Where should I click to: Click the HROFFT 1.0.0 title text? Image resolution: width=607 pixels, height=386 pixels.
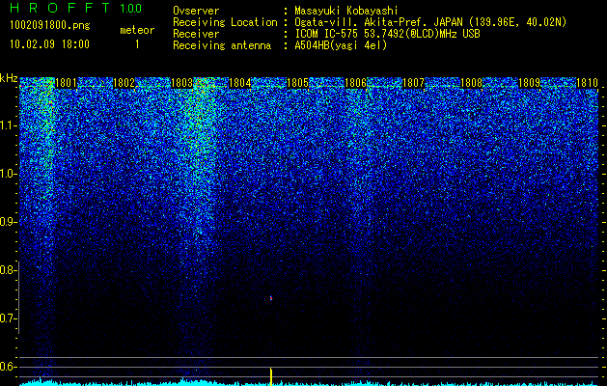pyautogui.click(x=76, y=8)
